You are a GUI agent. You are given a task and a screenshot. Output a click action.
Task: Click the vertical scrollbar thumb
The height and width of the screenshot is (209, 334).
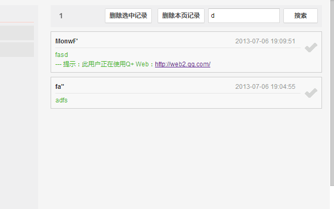point(332,93)
